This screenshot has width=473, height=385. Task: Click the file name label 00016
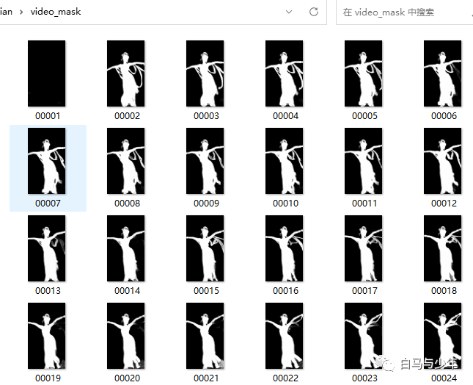285,291
